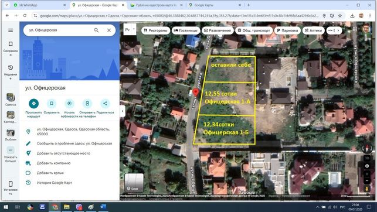Image resolution: width=377 pixels, height=212 pixels.
Task: Switch to the WhatsApp browser tab
Action: pos(39,5)
